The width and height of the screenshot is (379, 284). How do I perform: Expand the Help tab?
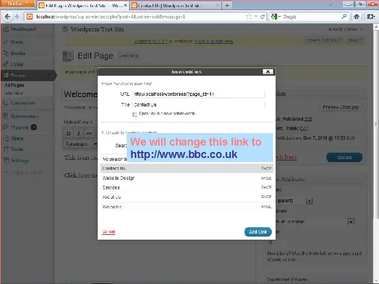pos(354,40)
